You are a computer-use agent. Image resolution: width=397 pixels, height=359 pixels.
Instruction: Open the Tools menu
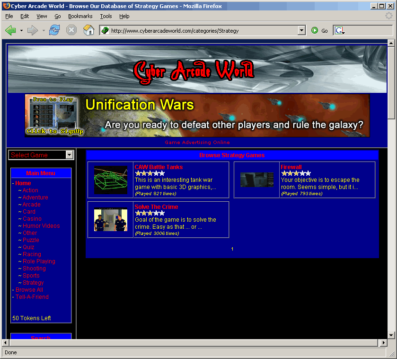[x=106, y=16]
